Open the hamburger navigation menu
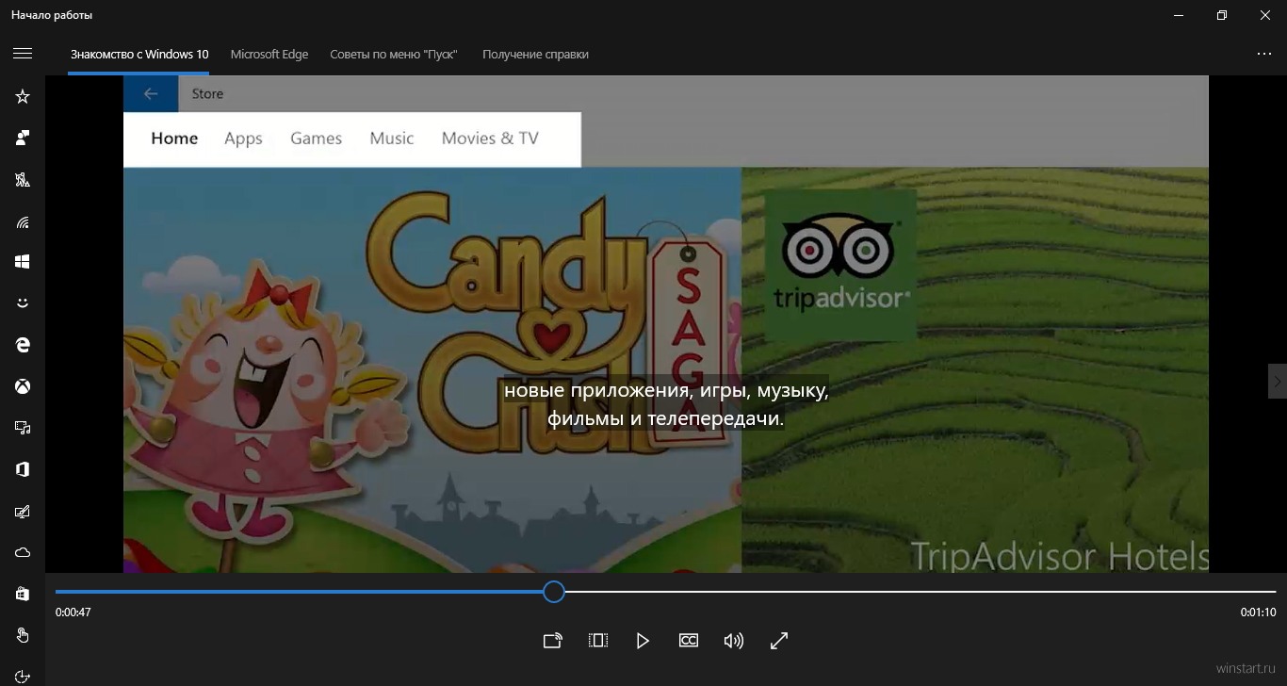Image resolution: width=1287 pixels, height=686 pixels. (x=23, y=54)
